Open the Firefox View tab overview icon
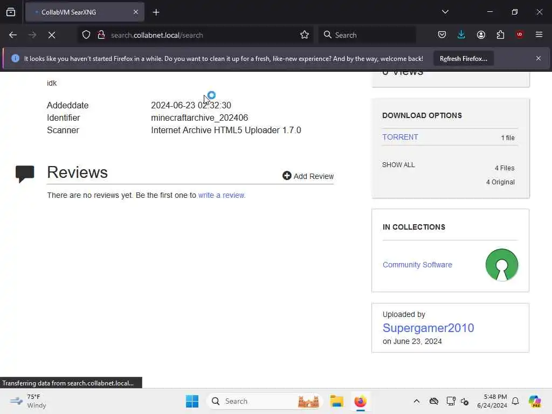The width and height of the screenshot is (552, 414). tap(11, 12)
